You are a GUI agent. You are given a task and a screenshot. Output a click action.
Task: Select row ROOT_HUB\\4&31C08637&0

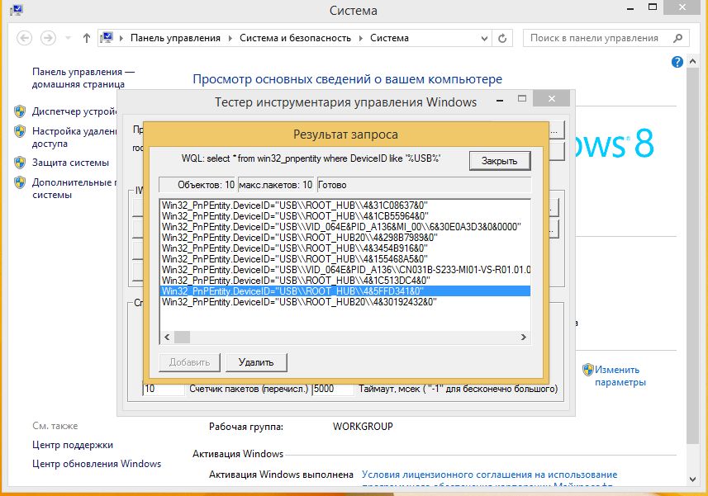coord(345,205)
